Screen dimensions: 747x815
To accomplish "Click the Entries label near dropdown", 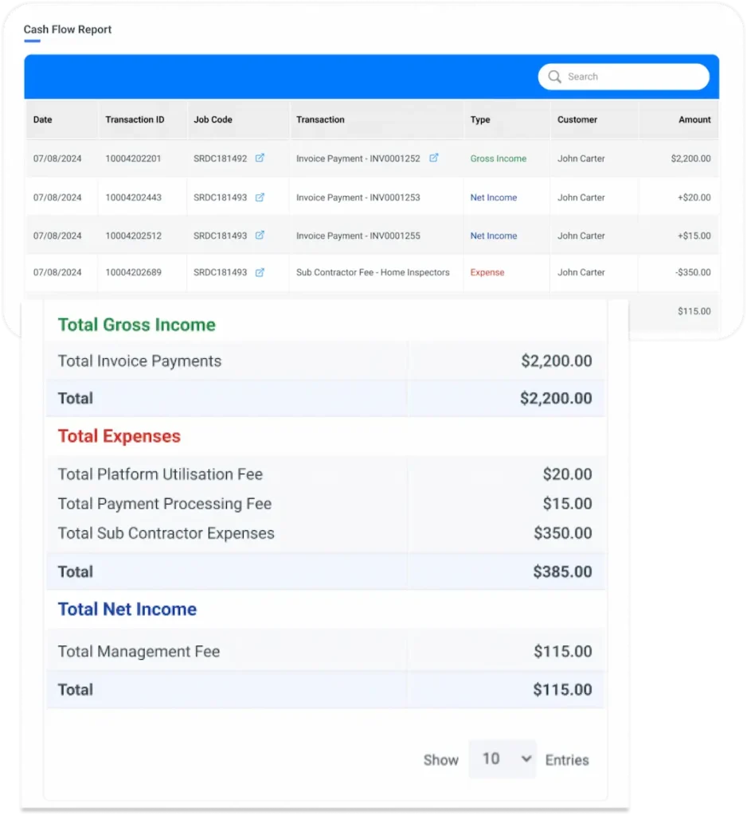I will coord(567,760).
